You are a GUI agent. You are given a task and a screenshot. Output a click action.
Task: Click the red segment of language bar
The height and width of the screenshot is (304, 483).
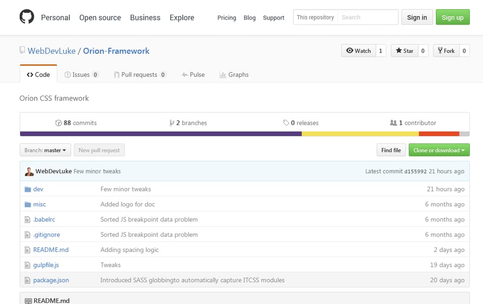pyautogui.click(x=439, y=134)
